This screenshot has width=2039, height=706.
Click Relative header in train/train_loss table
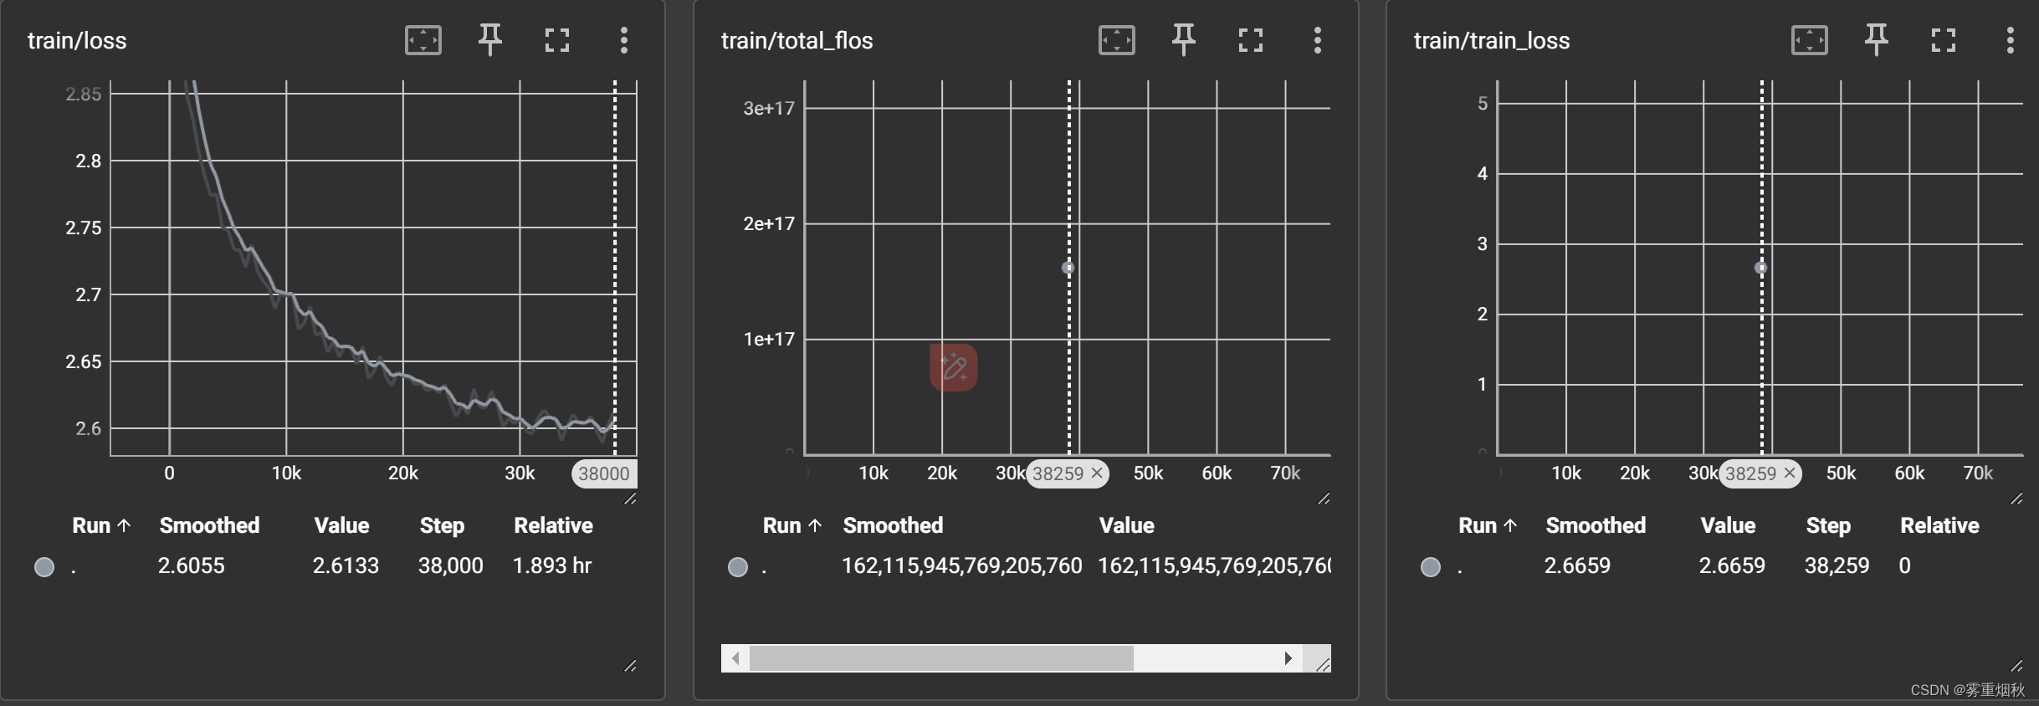coord(1939,525)
